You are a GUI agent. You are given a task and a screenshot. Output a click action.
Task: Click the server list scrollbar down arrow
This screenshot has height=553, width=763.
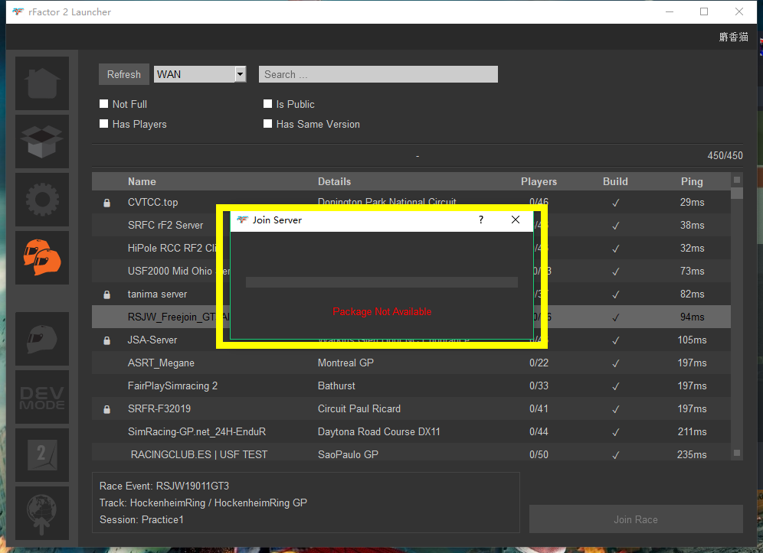click(x=737, y=453)
